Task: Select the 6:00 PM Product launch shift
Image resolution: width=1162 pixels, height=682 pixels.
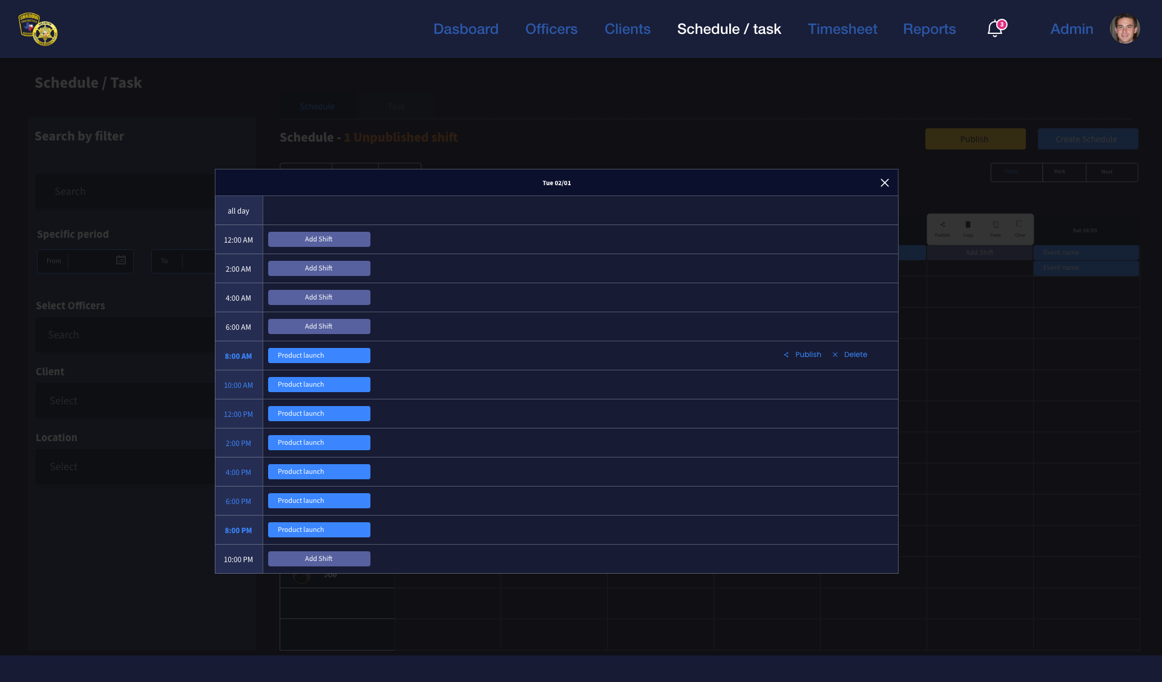Action: point(319,500)
